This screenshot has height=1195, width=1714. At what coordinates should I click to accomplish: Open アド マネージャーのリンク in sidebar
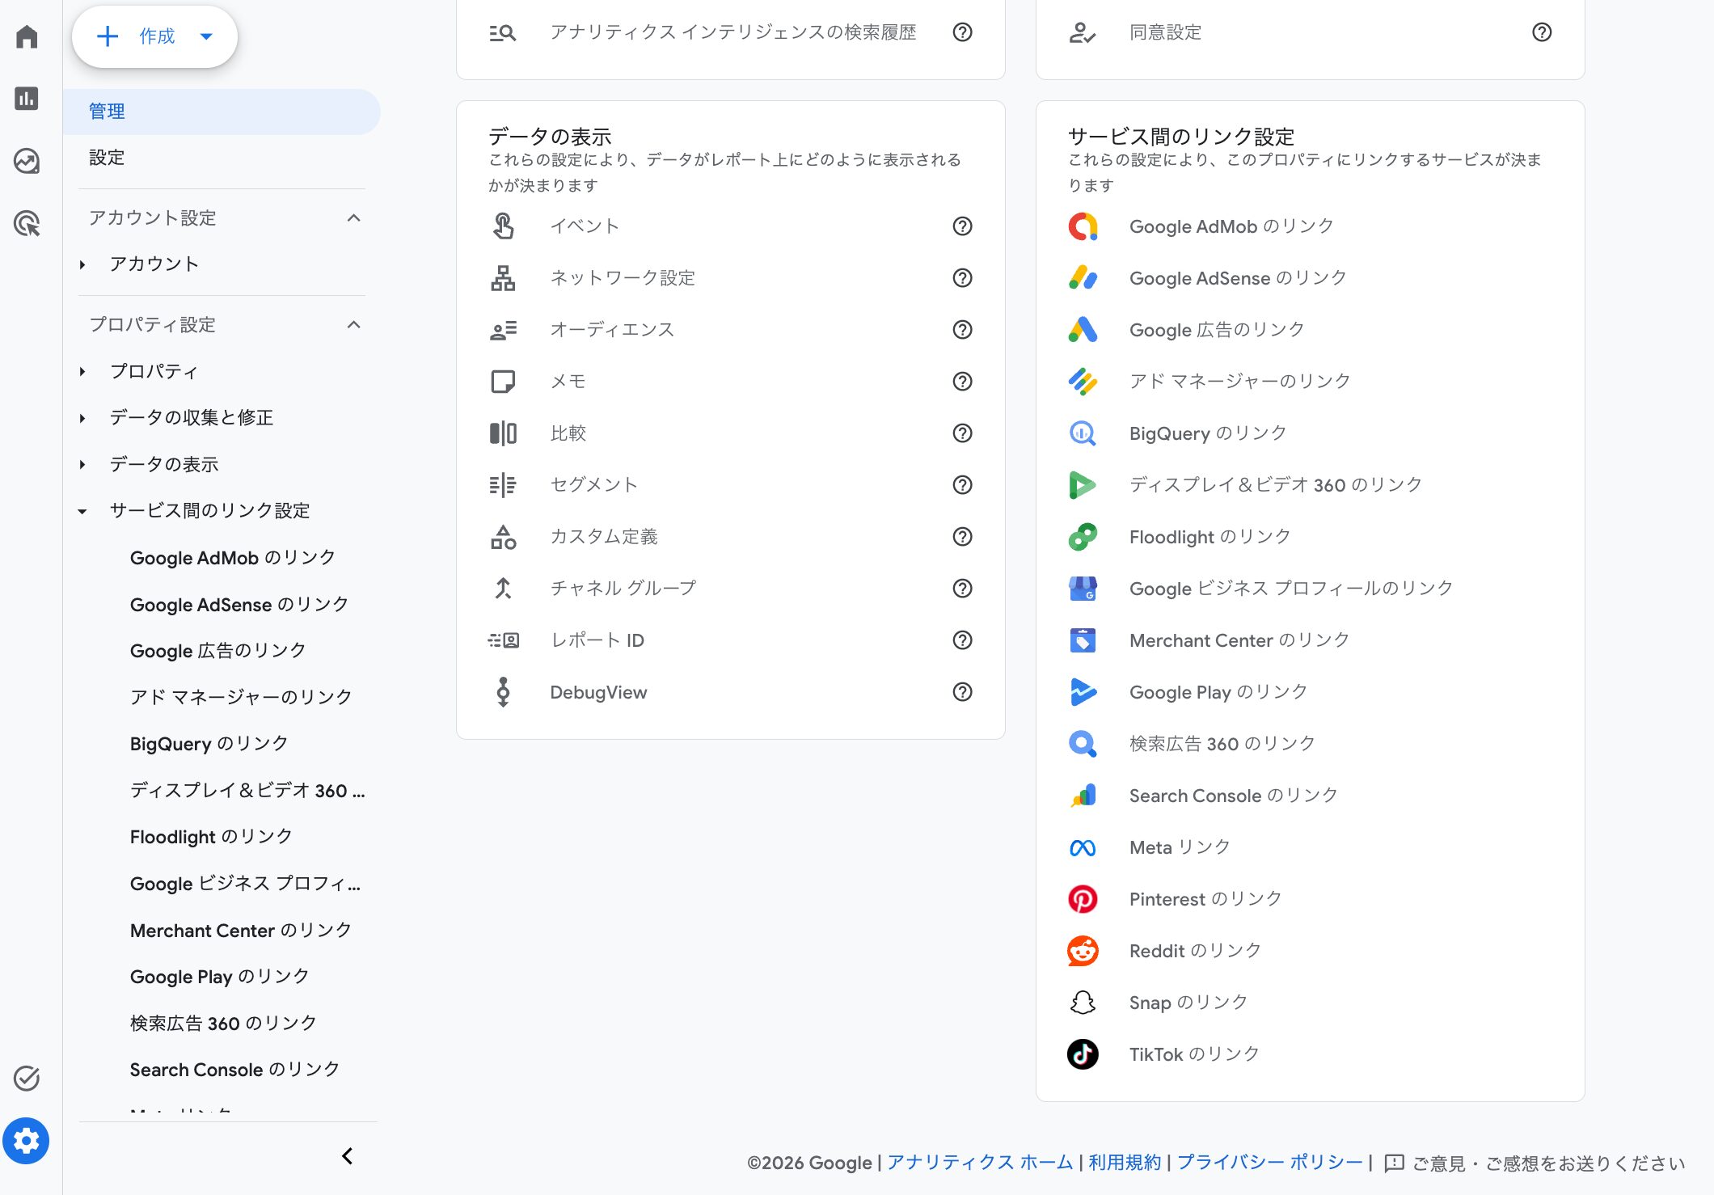[241, 697]
